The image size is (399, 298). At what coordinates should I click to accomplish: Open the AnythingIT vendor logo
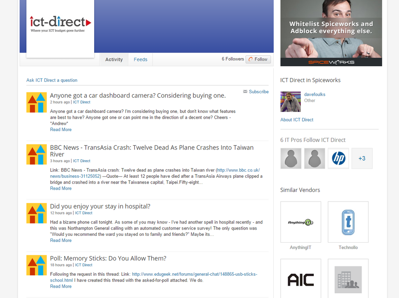coord(301,222)
